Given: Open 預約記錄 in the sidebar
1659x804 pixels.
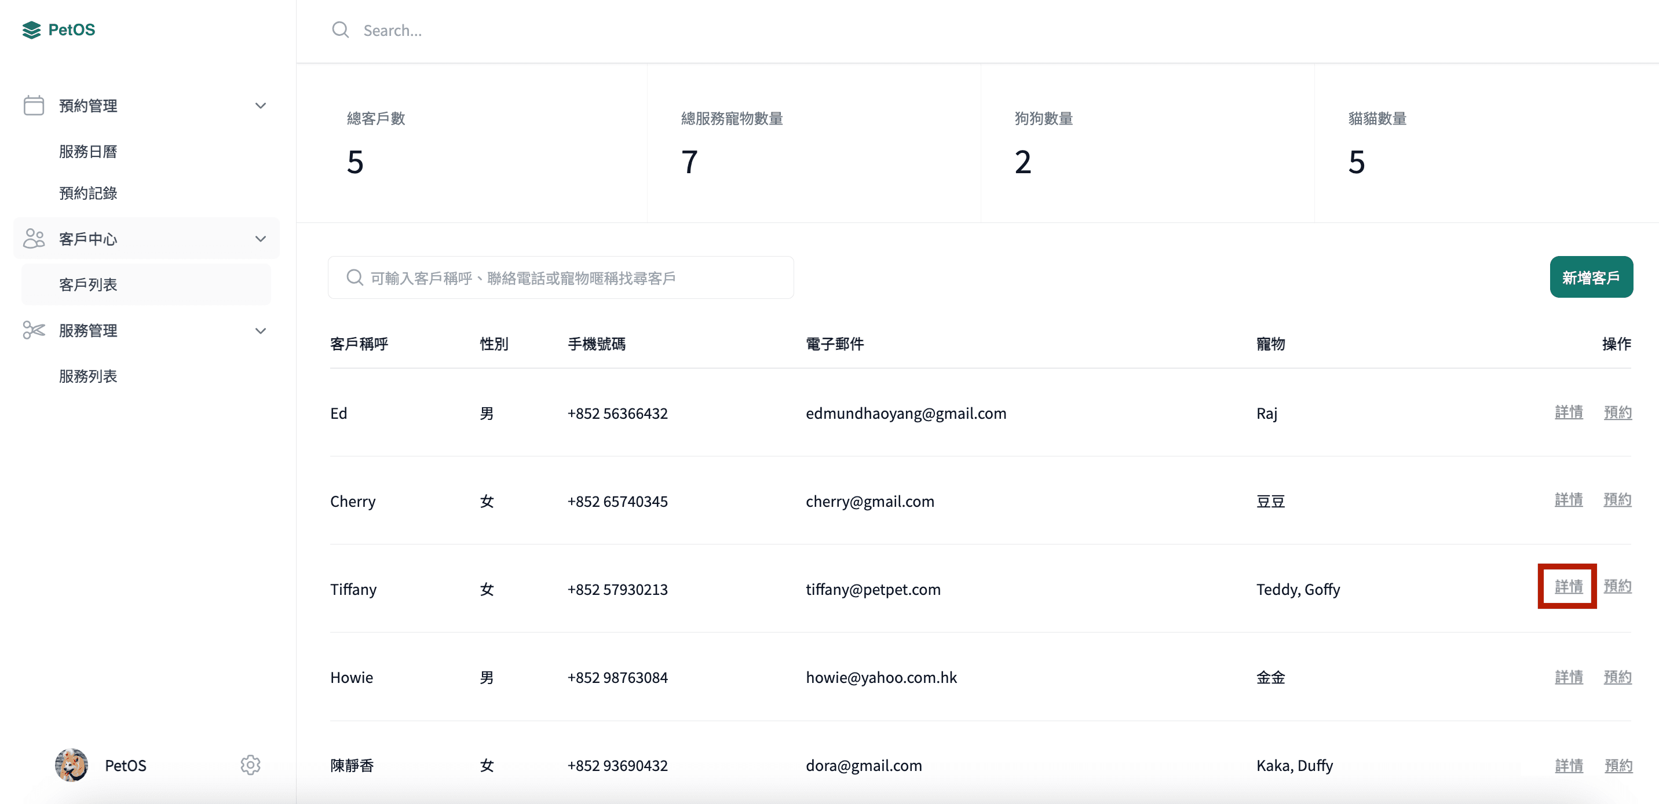Looking at the screenshot, I should click(87, 193).
